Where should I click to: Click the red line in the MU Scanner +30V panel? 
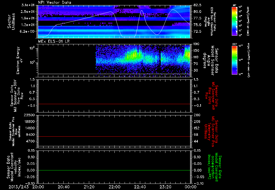(114, 104)
